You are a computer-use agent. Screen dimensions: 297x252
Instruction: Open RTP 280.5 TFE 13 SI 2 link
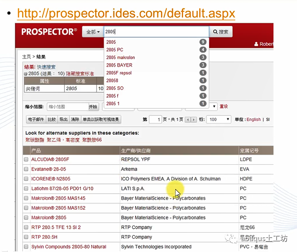pos(56,227)
